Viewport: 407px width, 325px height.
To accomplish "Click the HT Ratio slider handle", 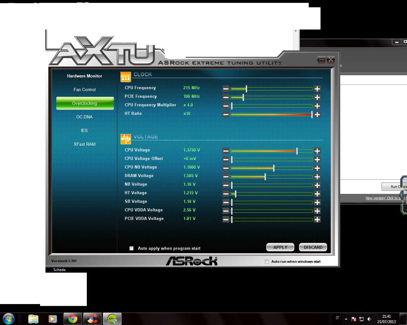I will pyautogui.click(x=312, y=115).
